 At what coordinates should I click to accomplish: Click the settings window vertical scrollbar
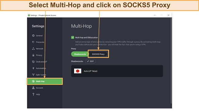tap(171, 61)
